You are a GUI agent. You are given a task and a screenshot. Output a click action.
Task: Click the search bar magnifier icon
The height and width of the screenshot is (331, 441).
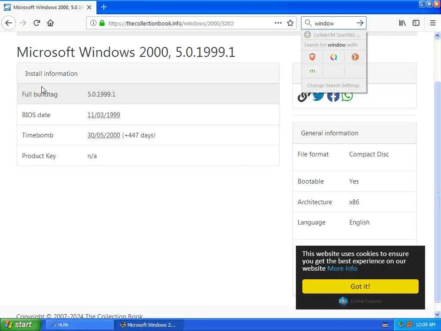[x=308, y=23]
